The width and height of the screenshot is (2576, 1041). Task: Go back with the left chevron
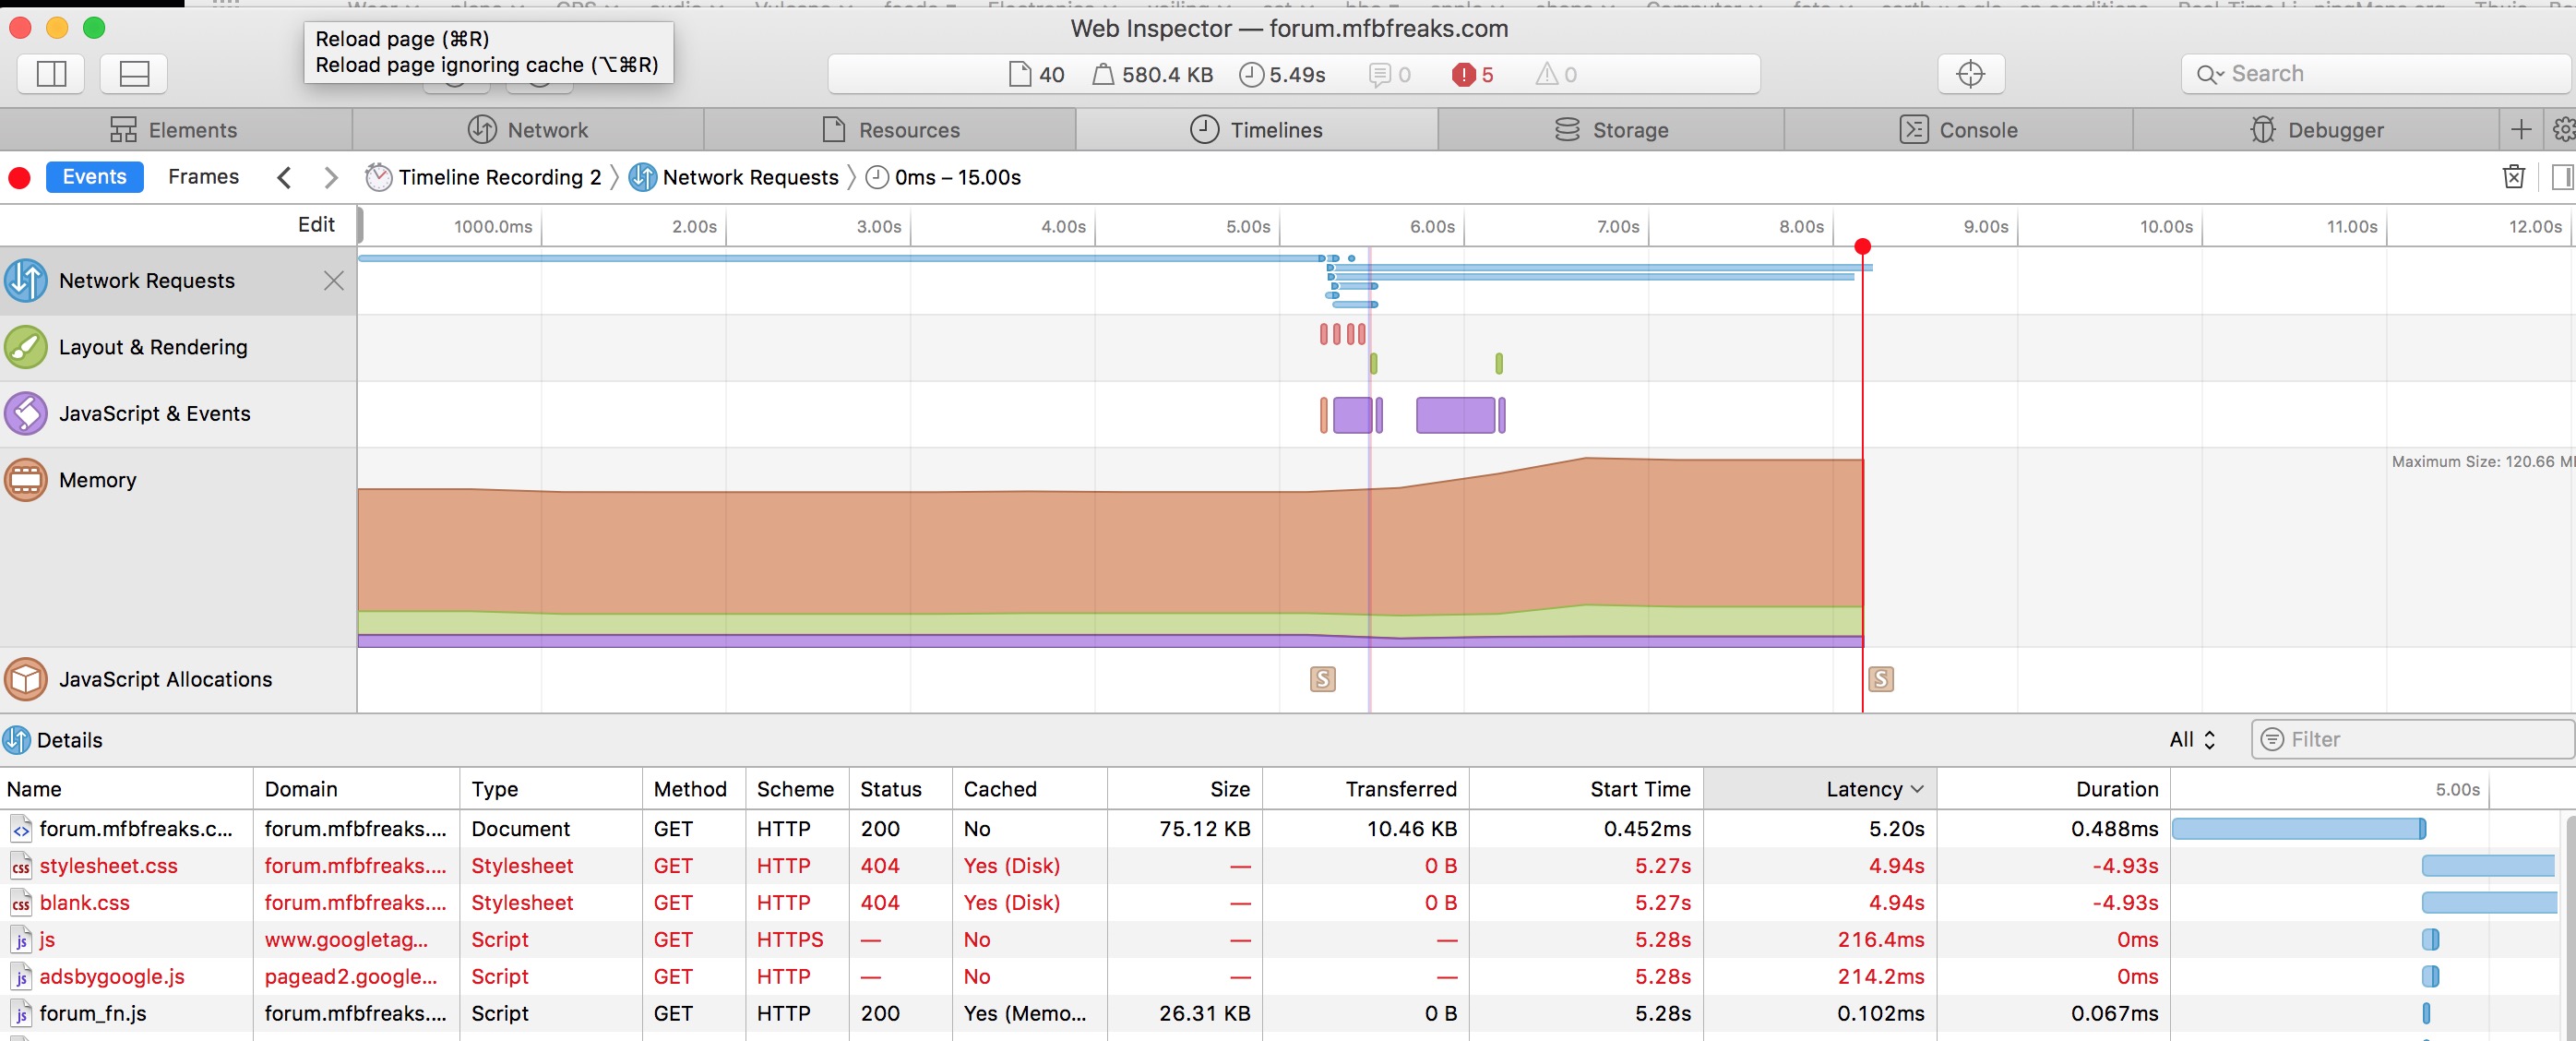(284, 178)
